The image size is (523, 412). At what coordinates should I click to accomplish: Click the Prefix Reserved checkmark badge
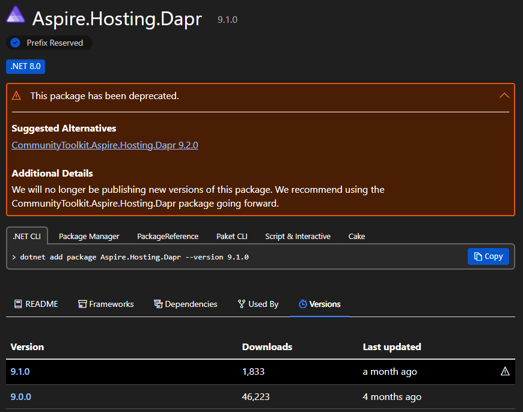(16, 43)
